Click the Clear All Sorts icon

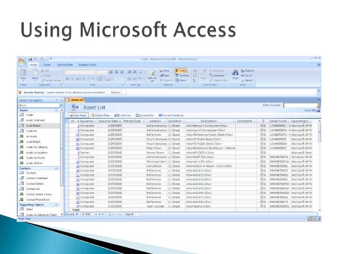point(195,80)
